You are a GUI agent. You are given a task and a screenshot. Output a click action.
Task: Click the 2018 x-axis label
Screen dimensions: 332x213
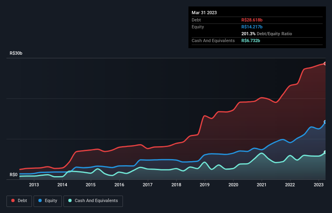point(176,185)
